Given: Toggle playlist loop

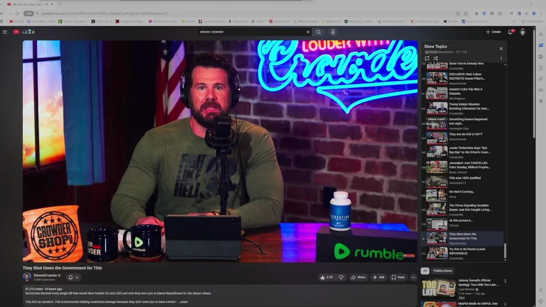Looking at the screenshot, I should coord(427,58).
